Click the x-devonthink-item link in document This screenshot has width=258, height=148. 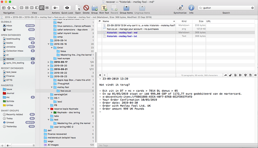(x=147, y=97)
